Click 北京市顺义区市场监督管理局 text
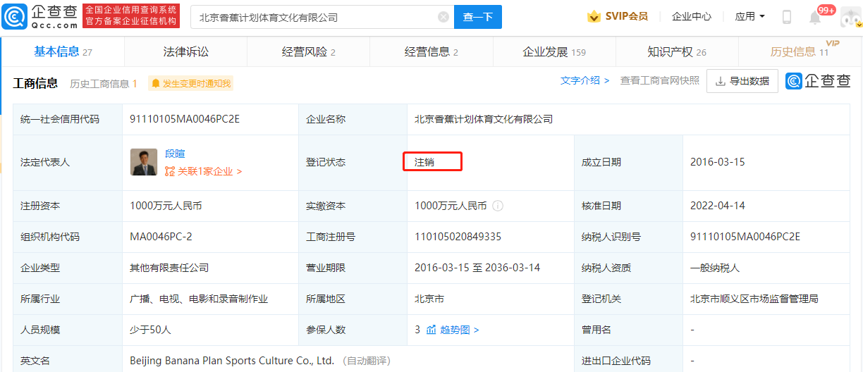This screenshot has width=863, height=372. pos(754,299)
